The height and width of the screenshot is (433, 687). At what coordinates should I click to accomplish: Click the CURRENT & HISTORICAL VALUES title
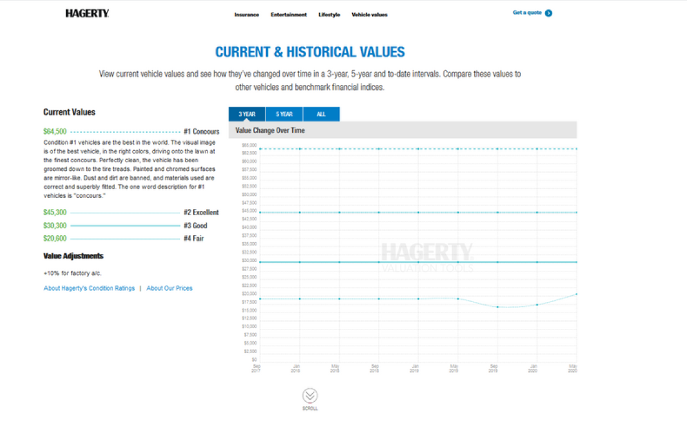[310, 52]
